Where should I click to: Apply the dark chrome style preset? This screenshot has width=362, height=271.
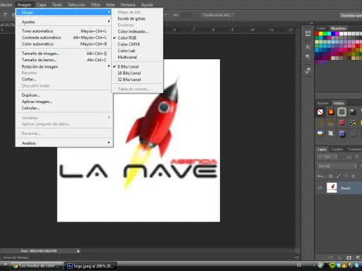pyautogui.click(x=353, y=112)
